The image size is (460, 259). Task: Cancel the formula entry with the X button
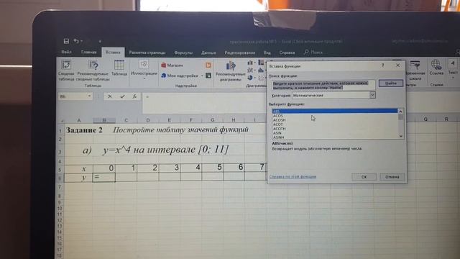click(110, 96)
